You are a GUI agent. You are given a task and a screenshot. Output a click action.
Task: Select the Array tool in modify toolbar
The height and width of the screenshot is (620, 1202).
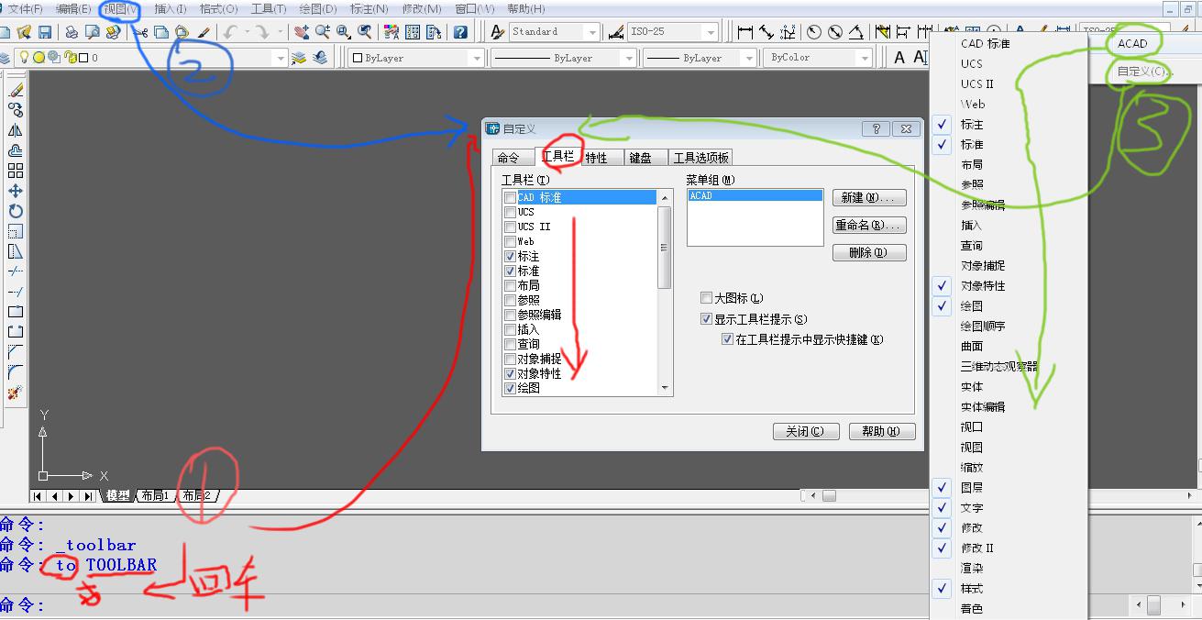(15, 171)
